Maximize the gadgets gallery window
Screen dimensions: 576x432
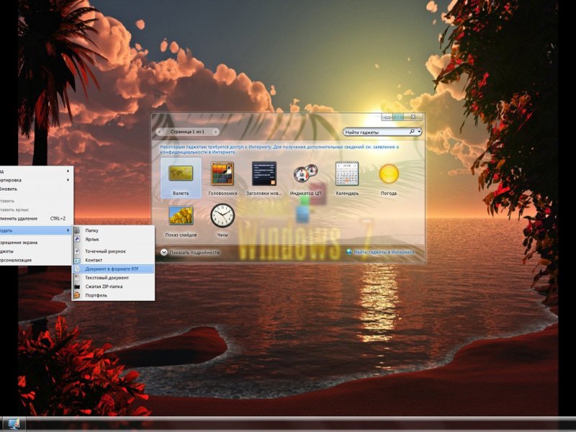click(398, 117)
